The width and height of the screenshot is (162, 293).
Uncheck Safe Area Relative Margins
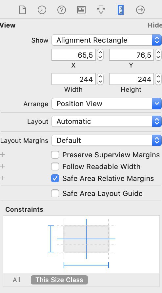55,178
